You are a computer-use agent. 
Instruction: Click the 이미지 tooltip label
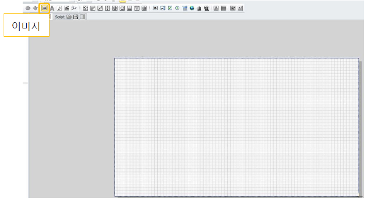[26, 25]
